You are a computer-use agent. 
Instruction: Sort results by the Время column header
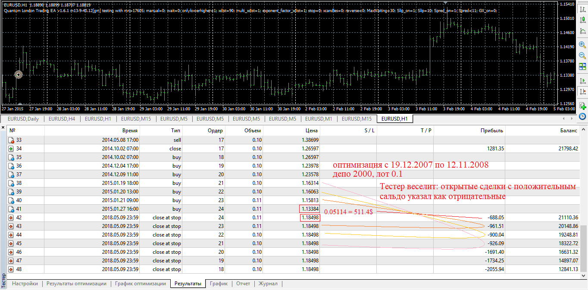point(92,130)
